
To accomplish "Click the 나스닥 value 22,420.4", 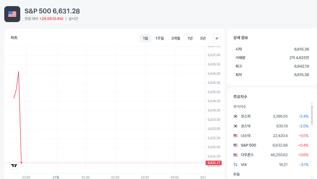I will [x=280, y=136].
